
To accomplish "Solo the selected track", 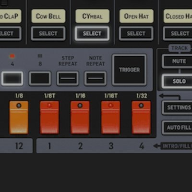I will click(177, 81).
